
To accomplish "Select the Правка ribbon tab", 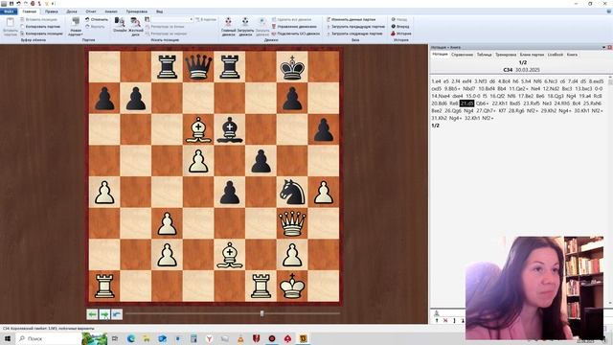I will tap(51, 11).
